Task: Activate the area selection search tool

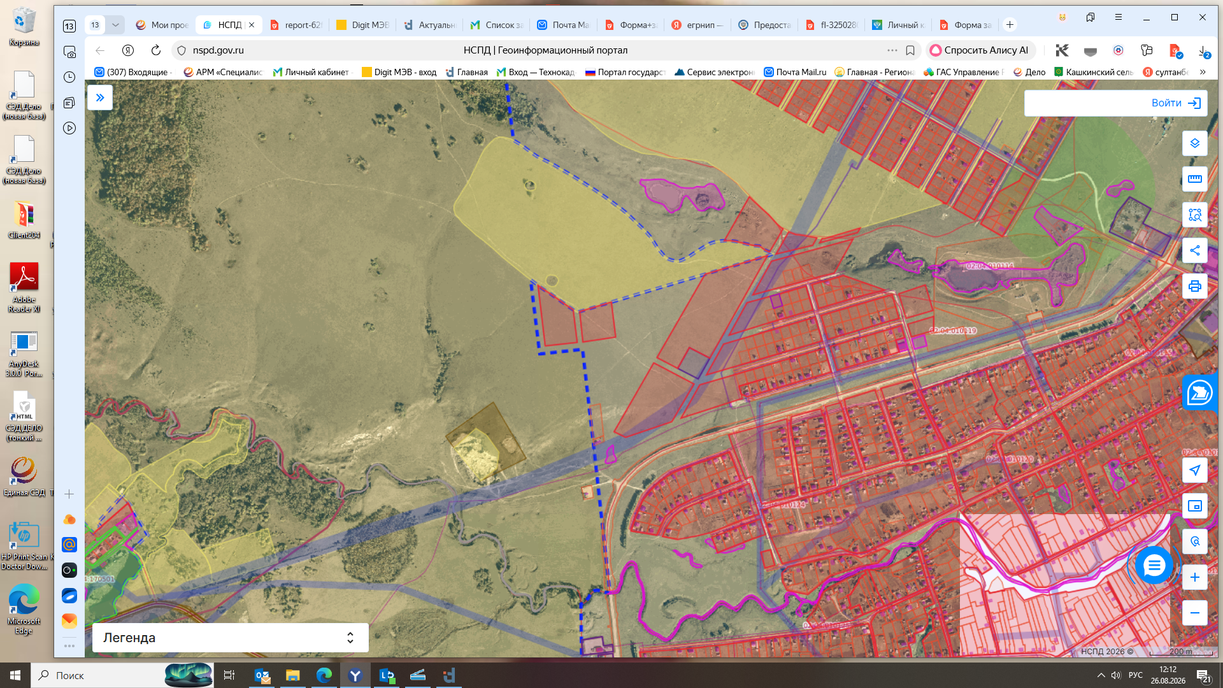Action: [x=1194, y=215]
